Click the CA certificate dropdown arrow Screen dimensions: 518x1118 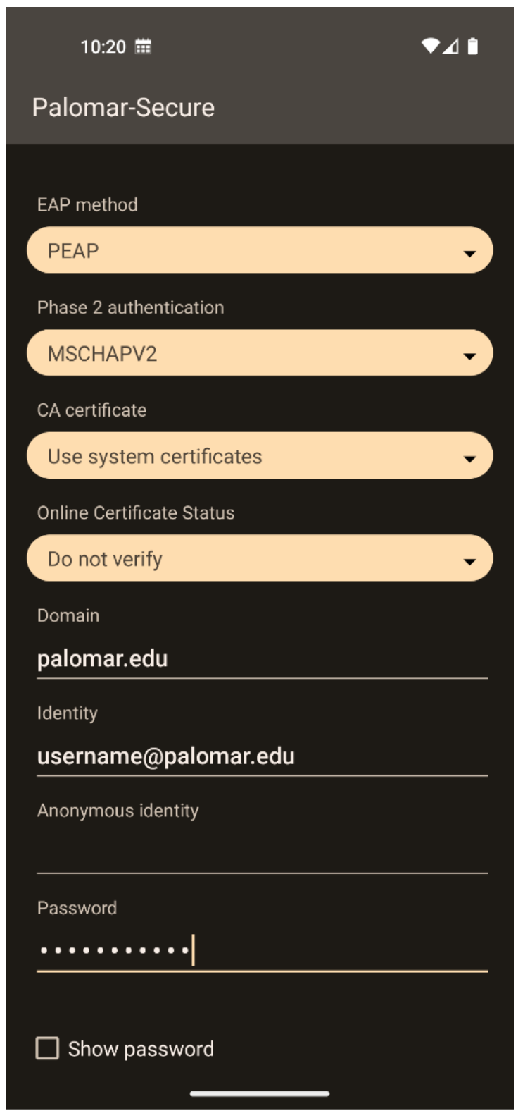469,459
